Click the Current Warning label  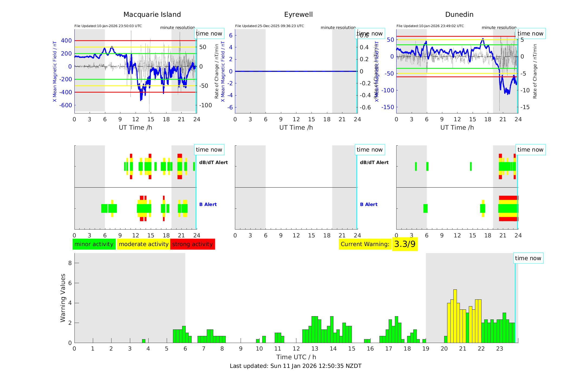coord(365,244)
